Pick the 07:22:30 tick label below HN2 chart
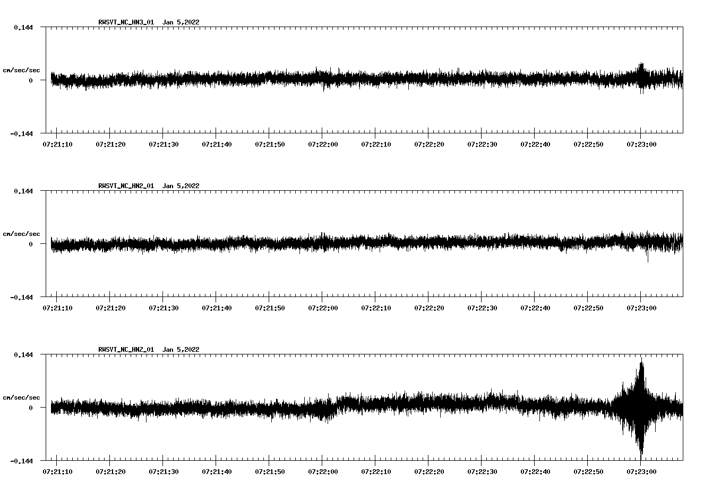 pos(482,308)
